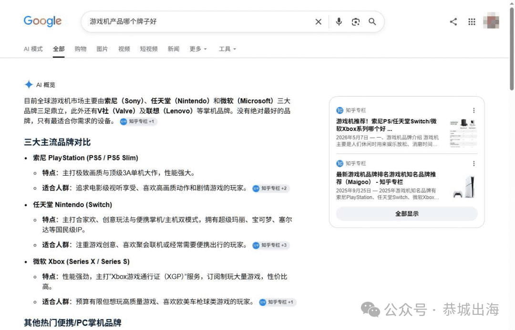Screen dimensions: 515x330
Task: Click 知乎专栏 +1 chip after intro paragraph
Action: pos(138,121)
